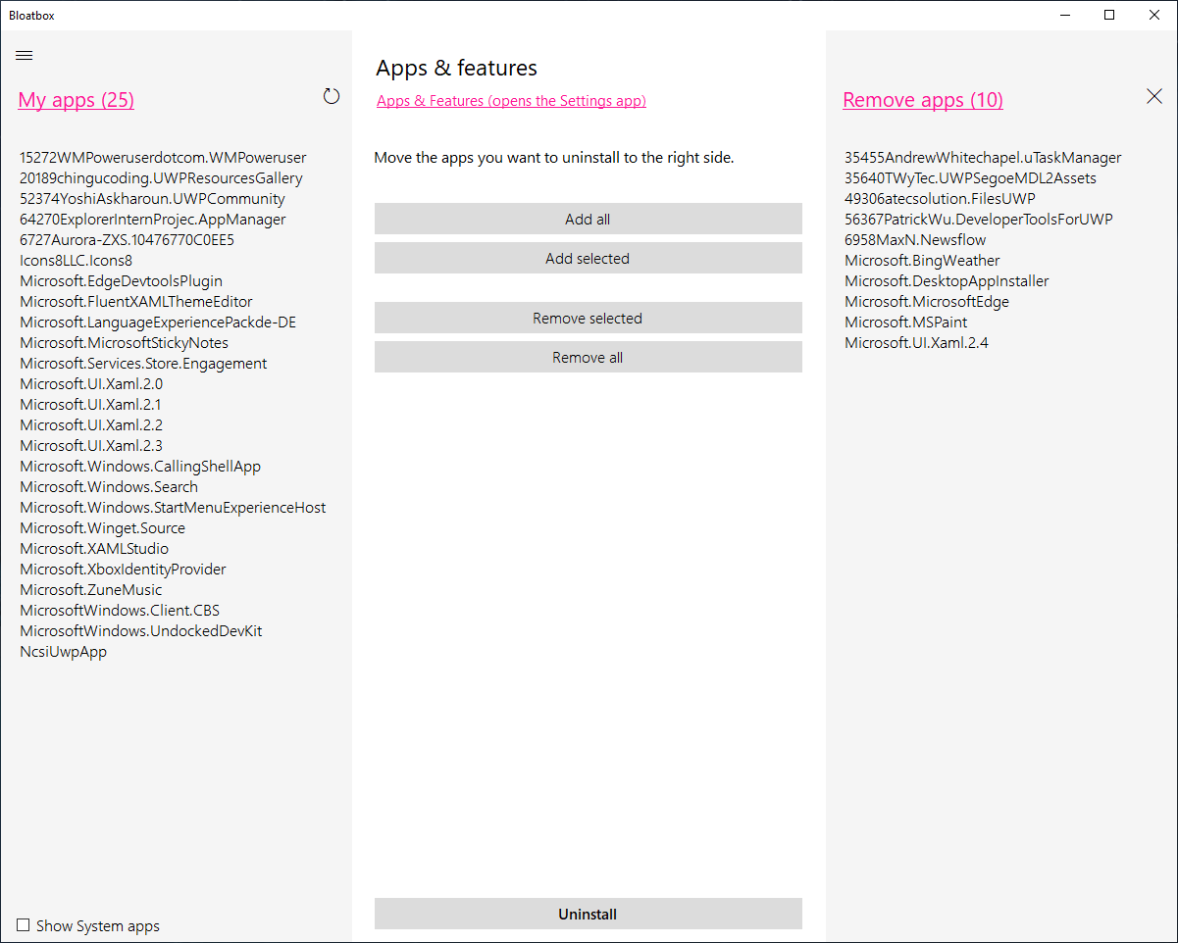Select Microsoft.XboxIdentityProvider entry
The image size is (1178, 943).
pyautogui.click(x=123, y=570)
